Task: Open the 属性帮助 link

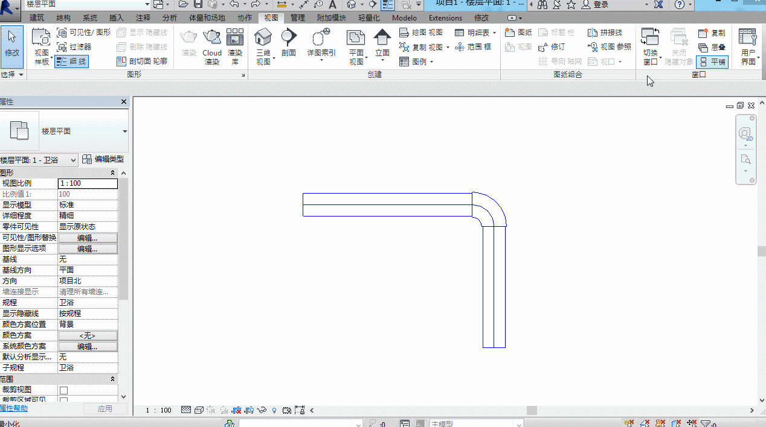Action: click(x=14, y=408)
